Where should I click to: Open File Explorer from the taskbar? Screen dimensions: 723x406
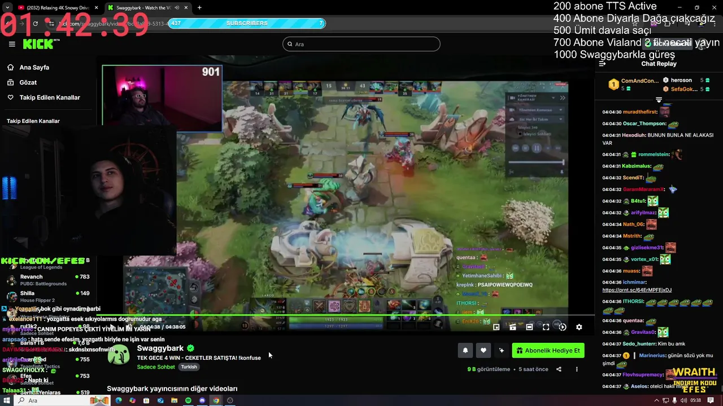(174, 400)
